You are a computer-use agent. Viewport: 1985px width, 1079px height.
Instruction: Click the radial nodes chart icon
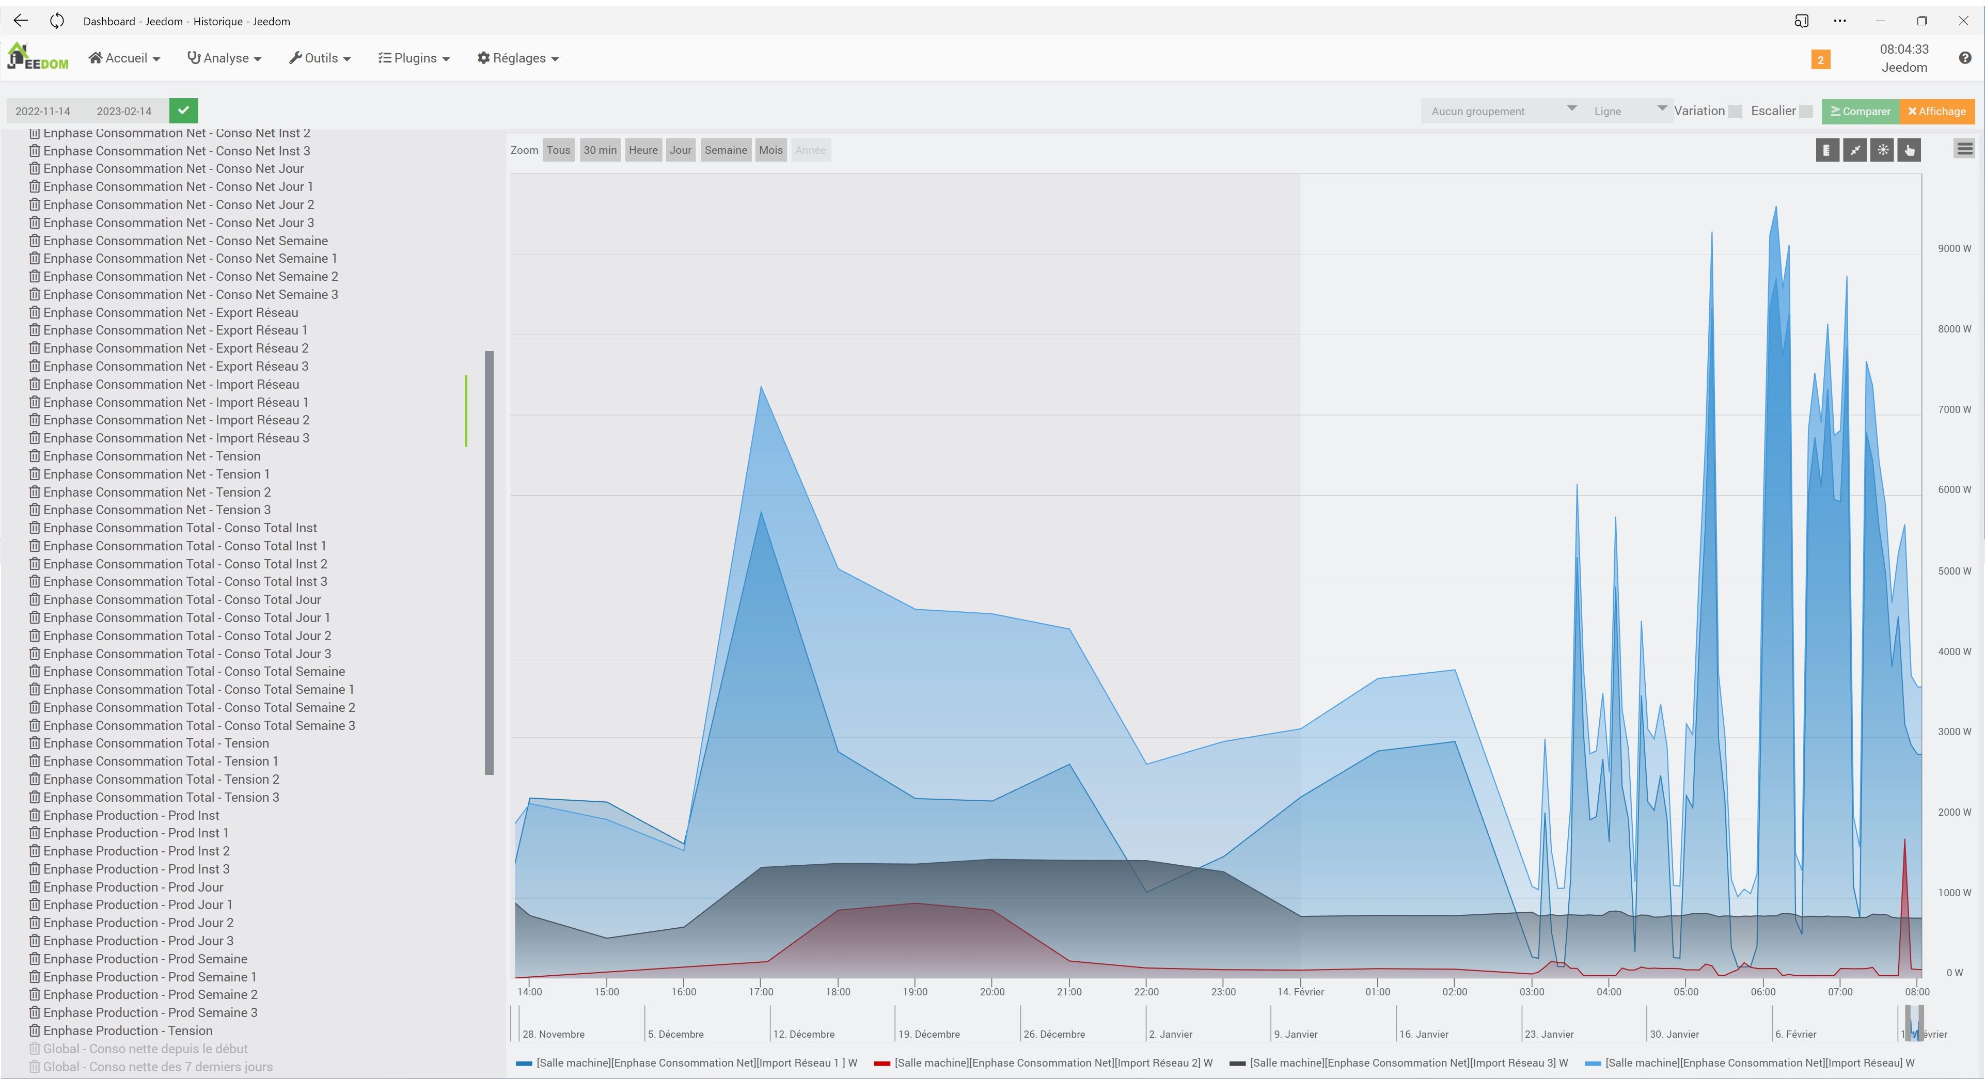1883,150
